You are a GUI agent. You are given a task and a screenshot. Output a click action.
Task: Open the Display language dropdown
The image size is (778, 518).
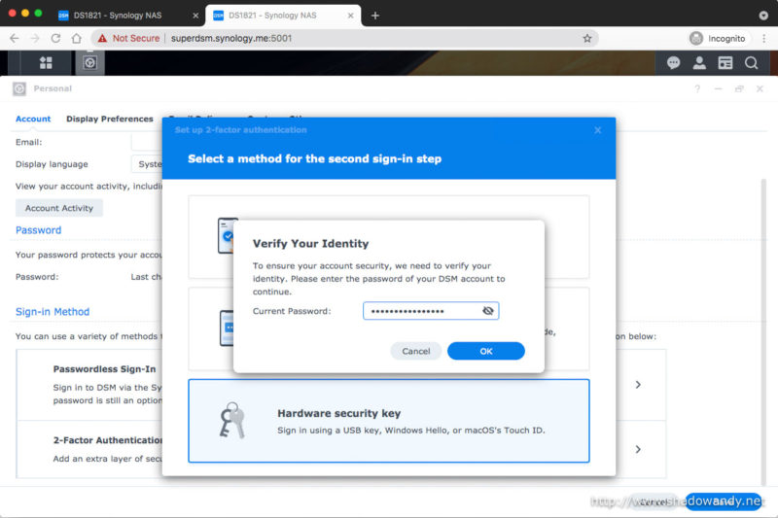tap(147, 164)
